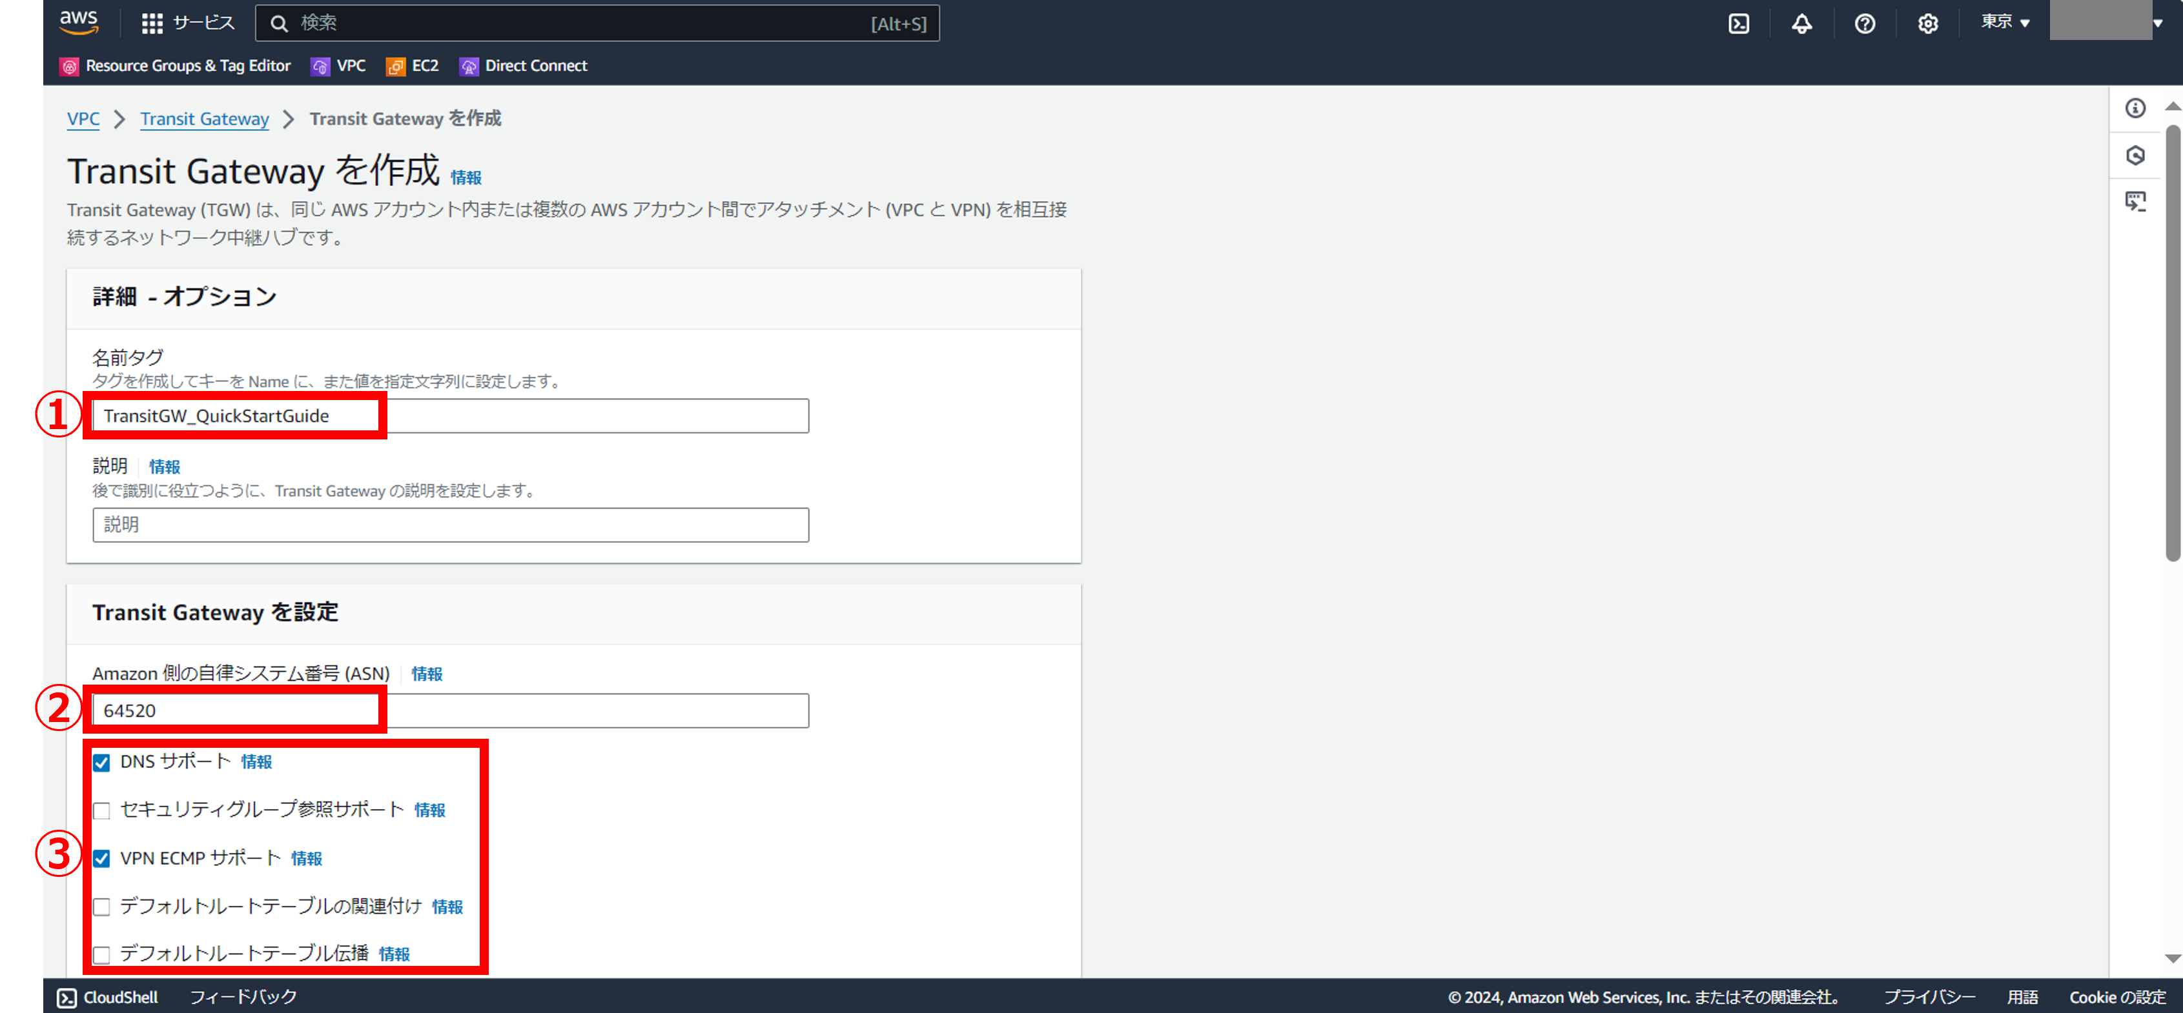Open the account menu dropdown arrow
The image size is (2183, 1013).
(2158, 23)
